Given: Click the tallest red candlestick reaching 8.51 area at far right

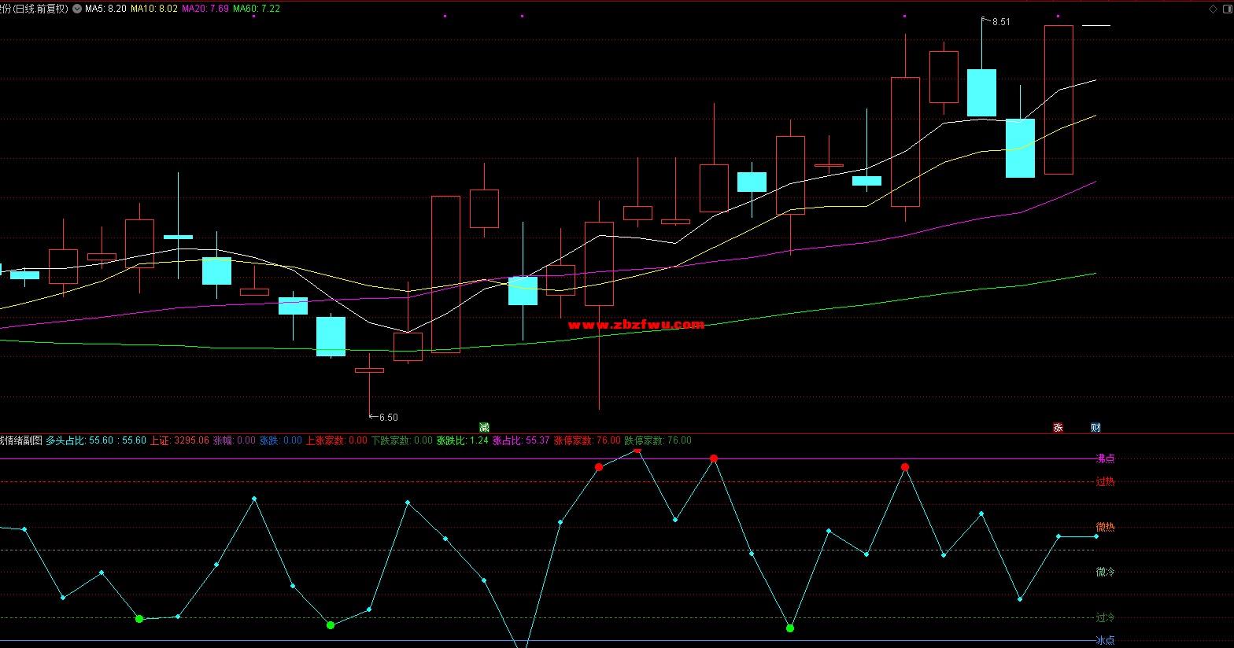Looking at the screenshot, I should pos(1059,100).
